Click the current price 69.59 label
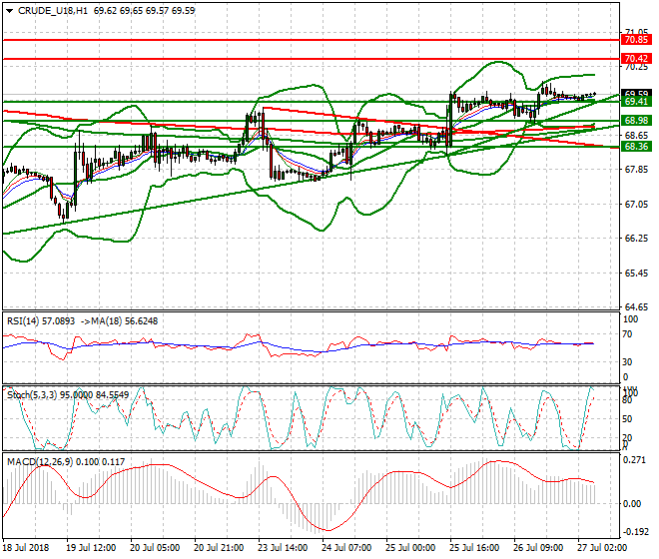The image size is (659, 559). coord(636,93)
